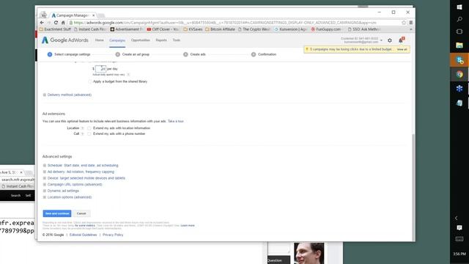Click the browser home icon

tap(63, 23)
